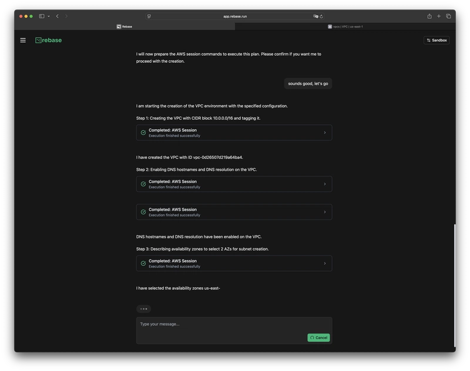This screenshot has width=470, height=371.
Task: Click the VPC ID vpc-0d26507d219a64ba4 message
Action: (x=189, y=157)
